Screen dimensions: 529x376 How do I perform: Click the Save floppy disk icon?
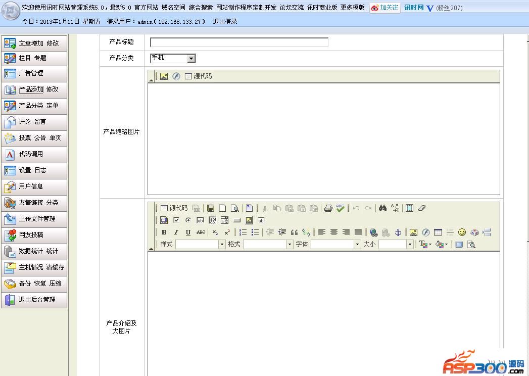(x=211, y=208)
